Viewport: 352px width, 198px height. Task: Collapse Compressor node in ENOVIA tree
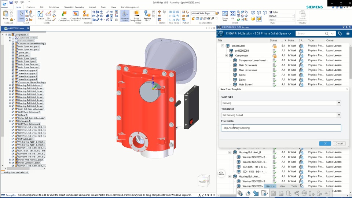coord(226,55)
